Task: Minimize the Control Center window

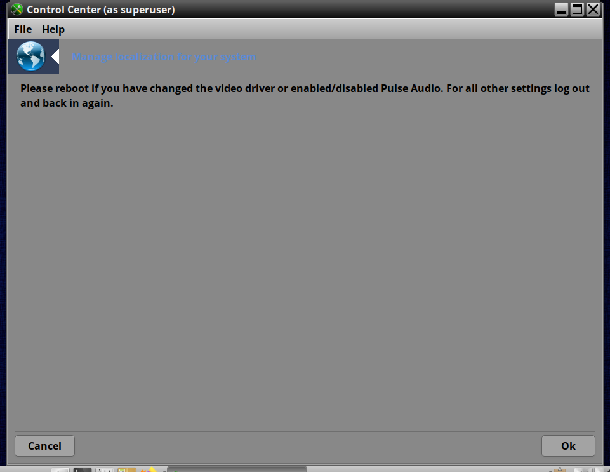Action: click(561, 10)
